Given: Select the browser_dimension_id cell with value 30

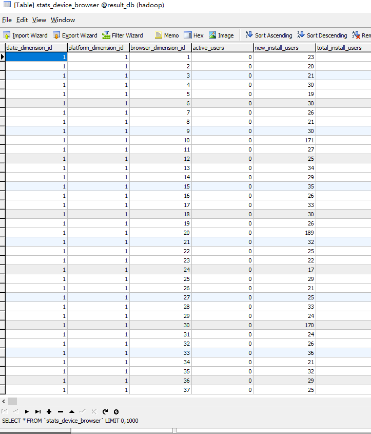Looking at the screenshot, I should coord(160,325).
